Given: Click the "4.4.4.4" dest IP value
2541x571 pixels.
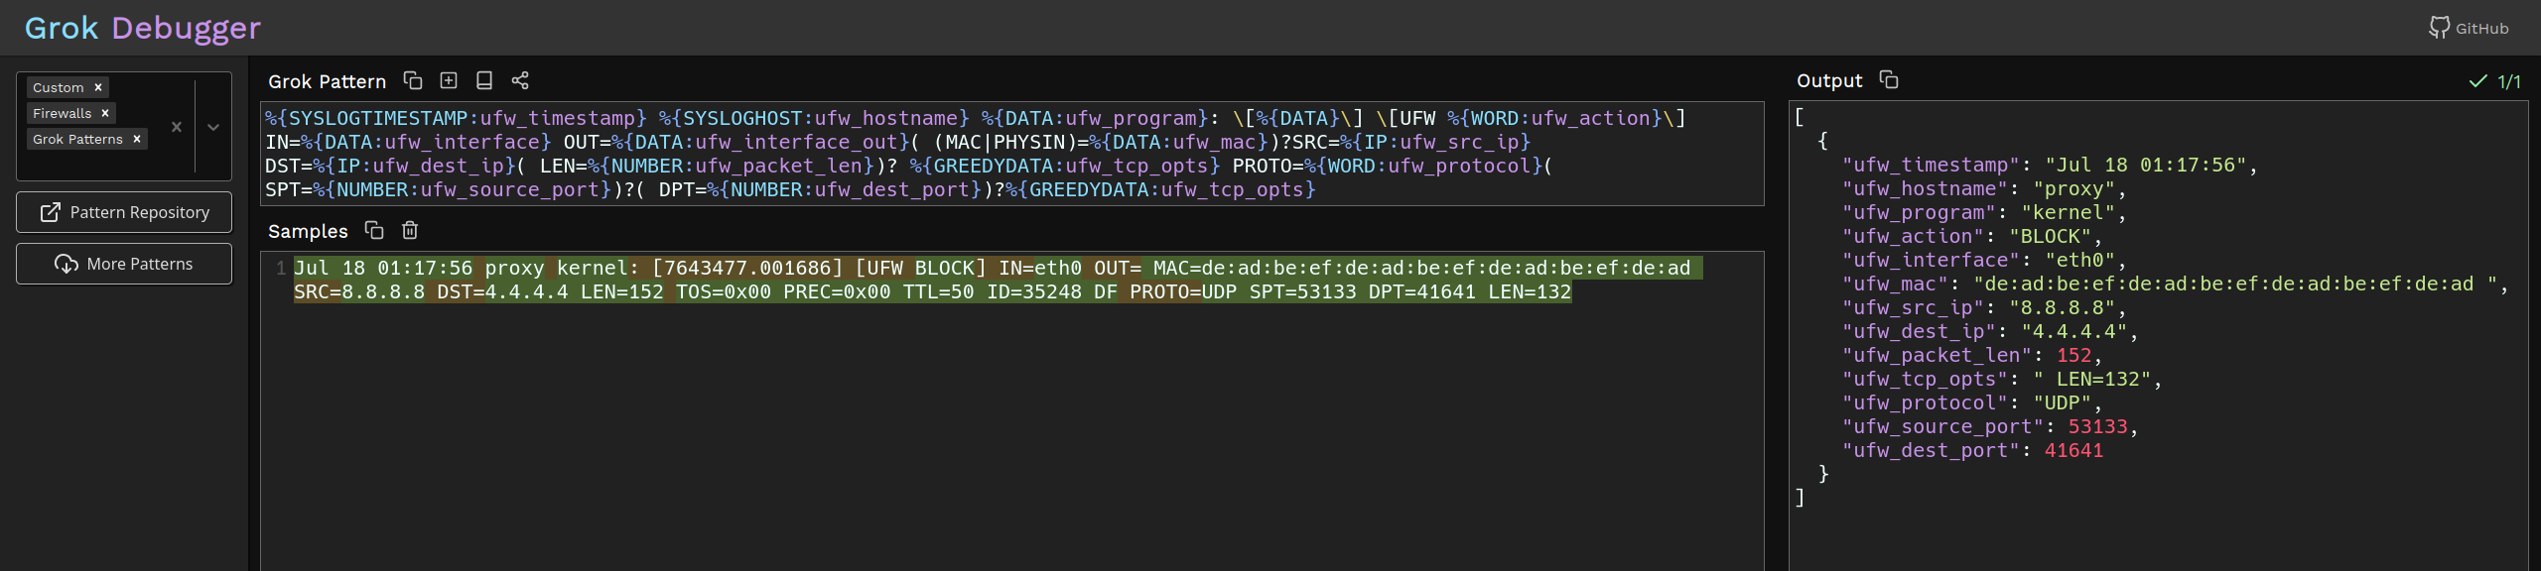Looking at the screenshot, I should 2073,332.
